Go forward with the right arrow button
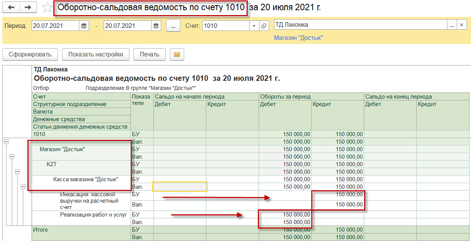471x241 pixels. [x=28, y=8]
